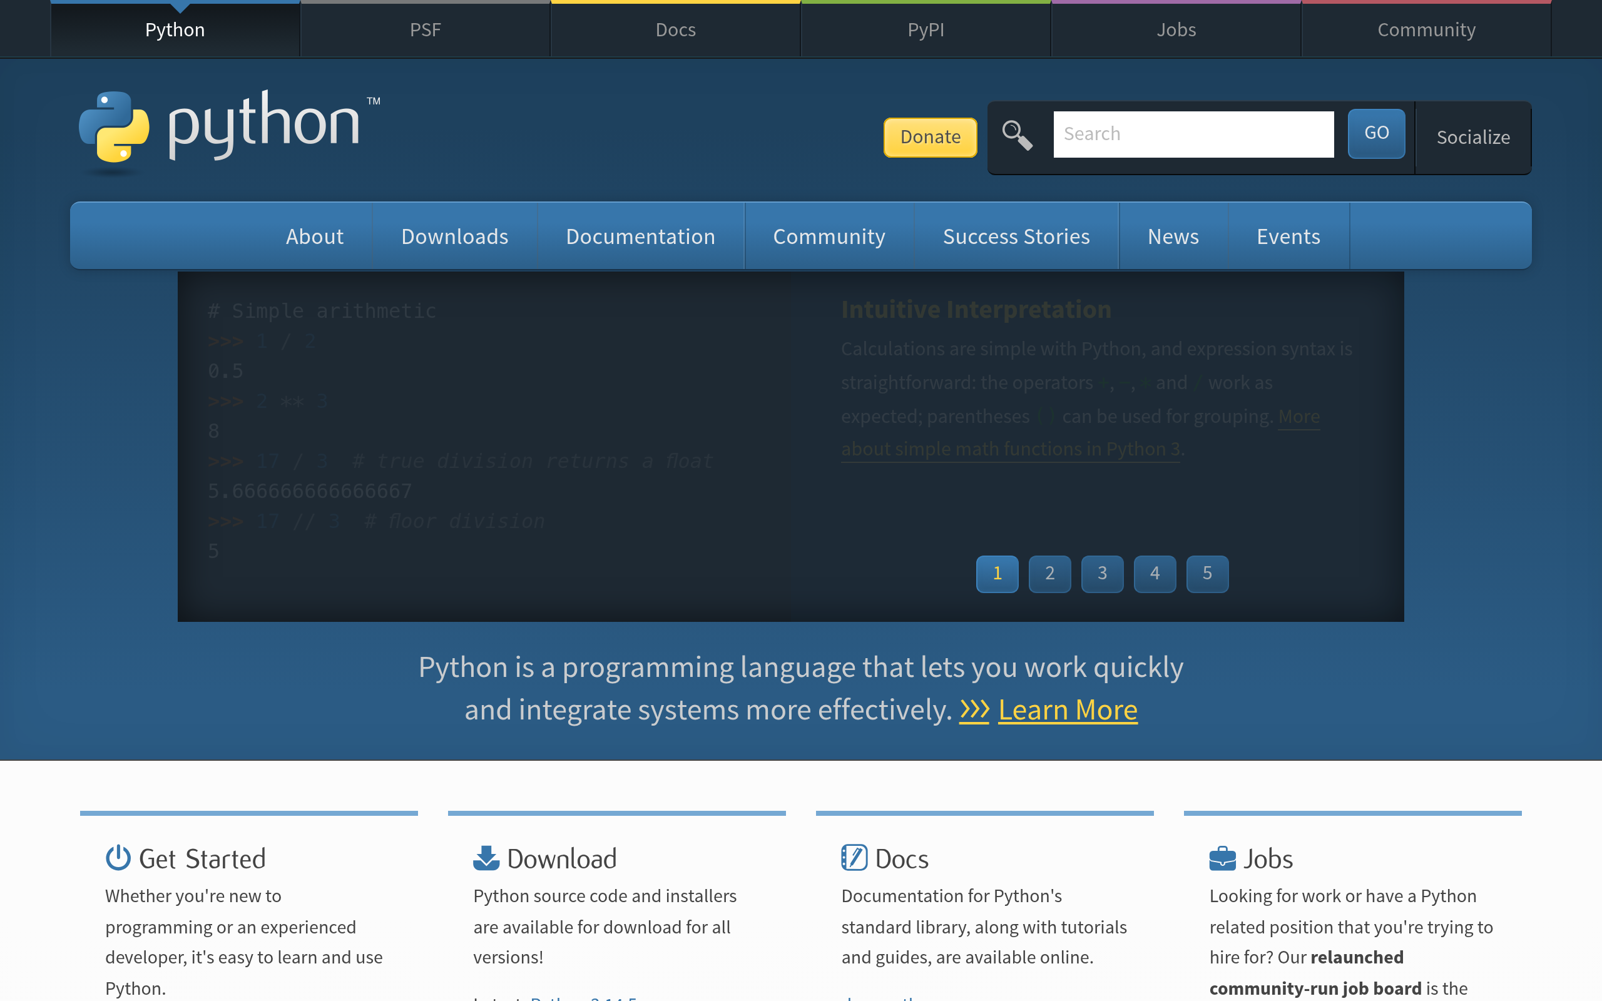
Task: Select slide 3 in the code carousel
Action: [1102, 573]
